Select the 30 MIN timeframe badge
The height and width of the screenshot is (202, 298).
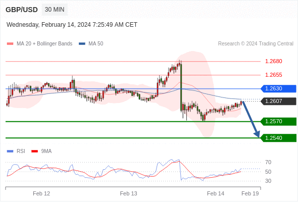click(55, 10)
